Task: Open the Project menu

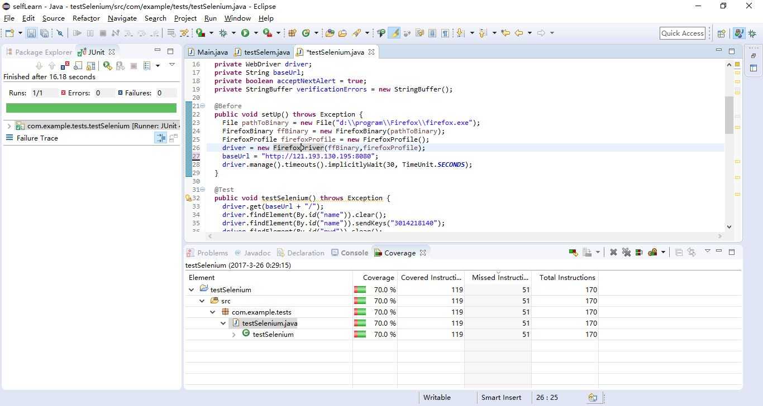Action: pyautogui.click(x=185, y=18)
